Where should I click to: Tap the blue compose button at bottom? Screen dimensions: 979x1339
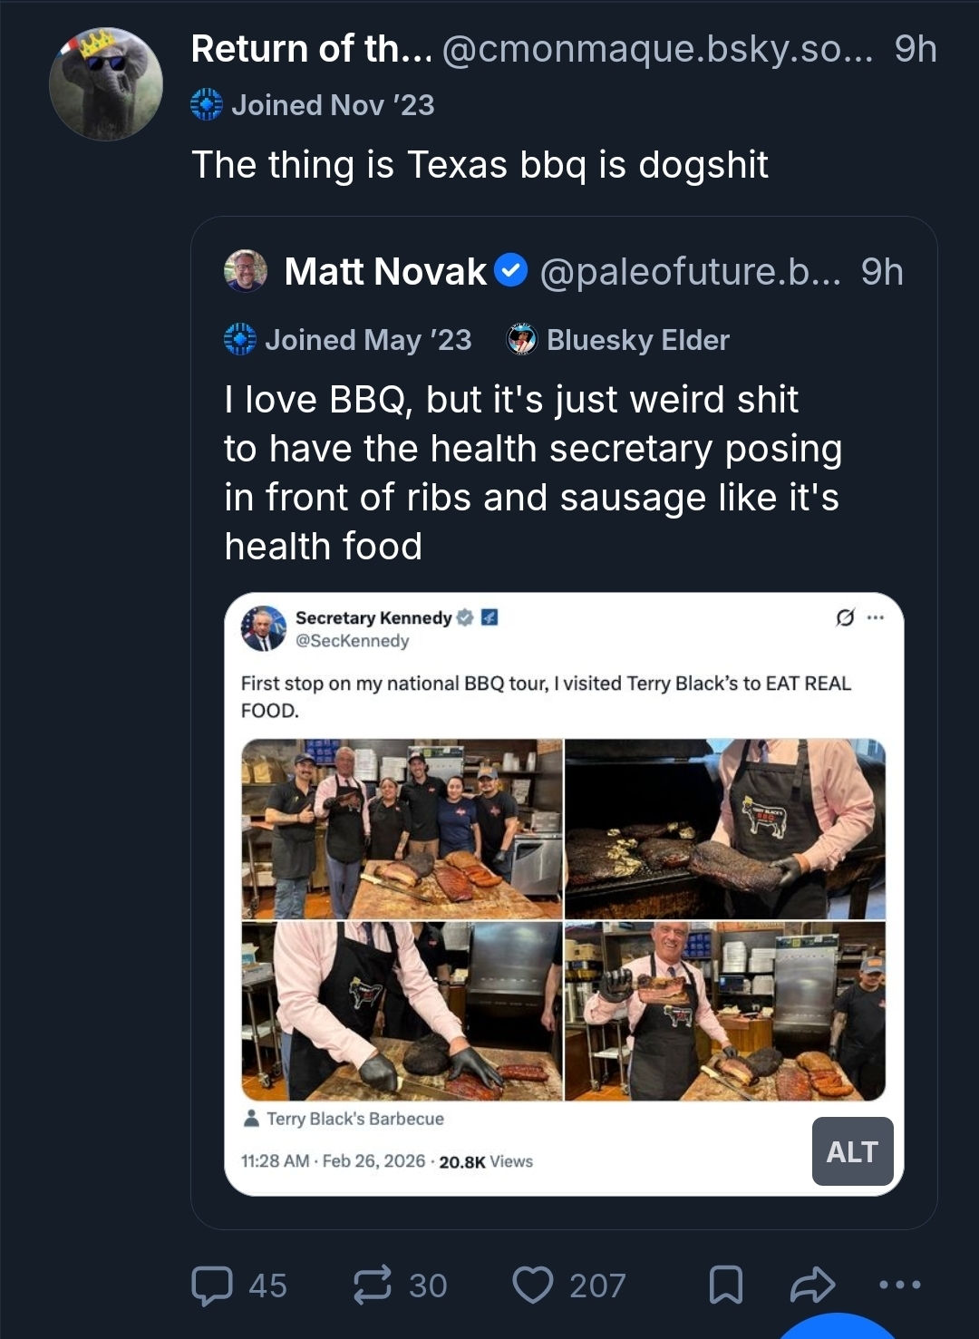pyautogui.click(x=838, y=1328)
